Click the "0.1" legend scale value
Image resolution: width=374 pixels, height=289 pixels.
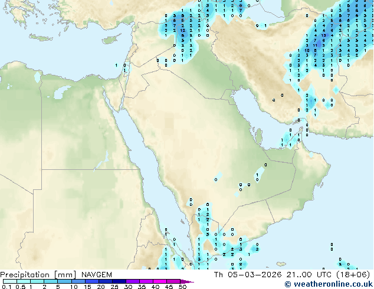point(6,287)
